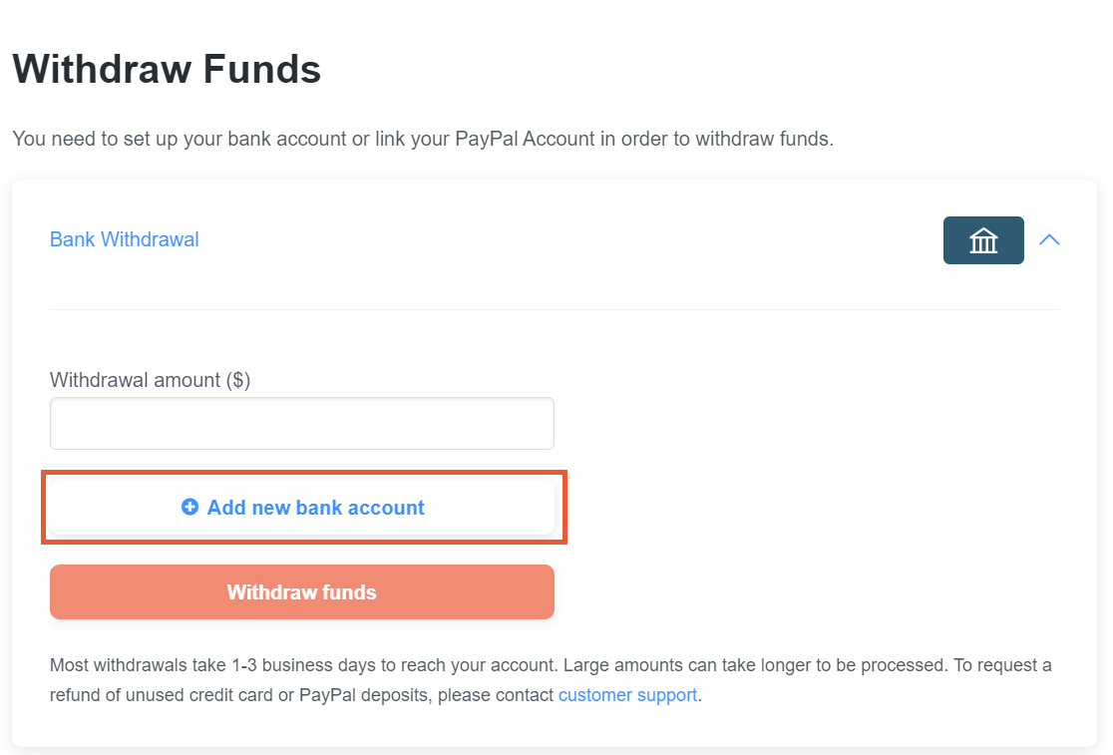Click the withdrawal processing time paragraph
1113x755 pixels.
click(551, 680)
